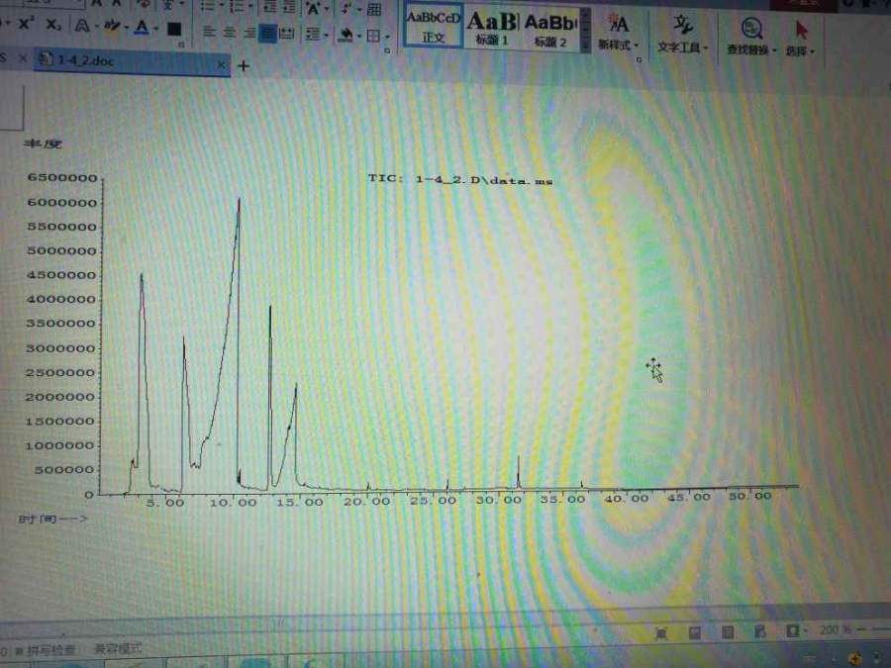891x668 pixels.
Task: Expand text effect dropdown arrow
Action: 97,26
